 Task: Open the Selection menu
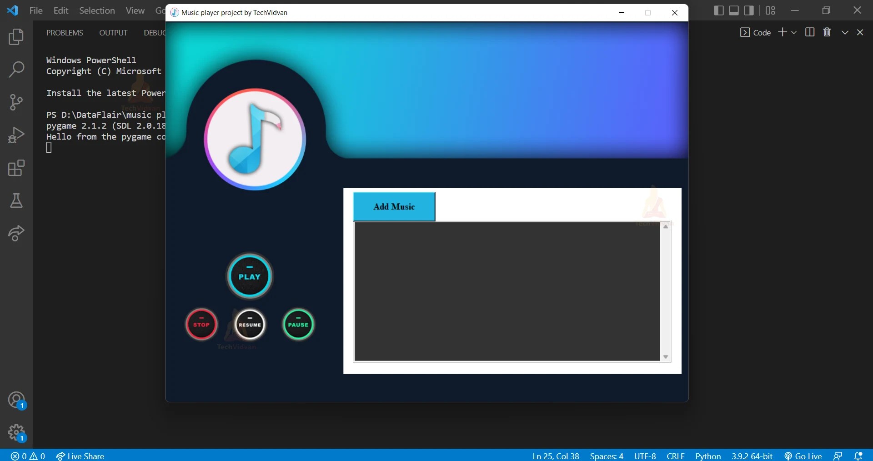coord(96,10)
